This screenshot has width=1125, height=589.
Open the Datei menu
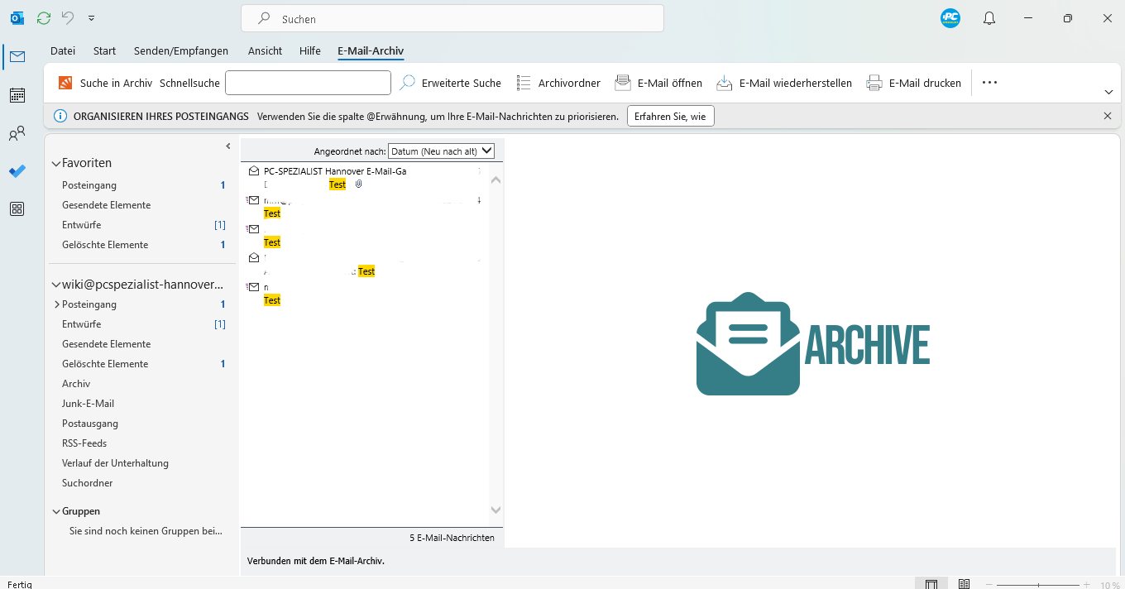coord(63,50)
